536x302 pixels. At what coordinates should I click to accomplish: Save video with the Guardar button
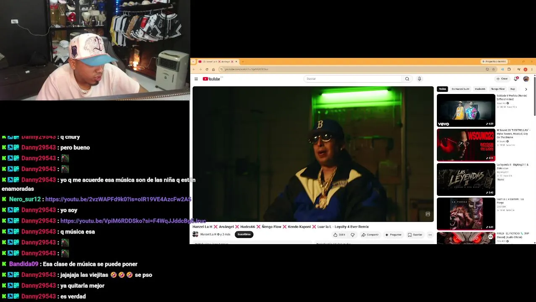pyautogui.click(x=415, y=235)
